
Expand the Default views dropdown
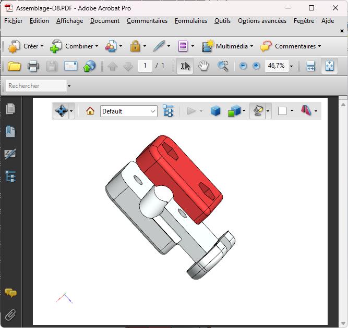[152, 111]
